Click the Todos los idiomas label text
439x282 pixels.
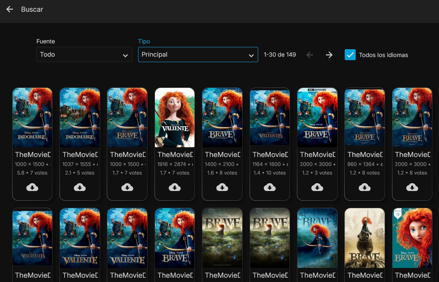point(383,55)
